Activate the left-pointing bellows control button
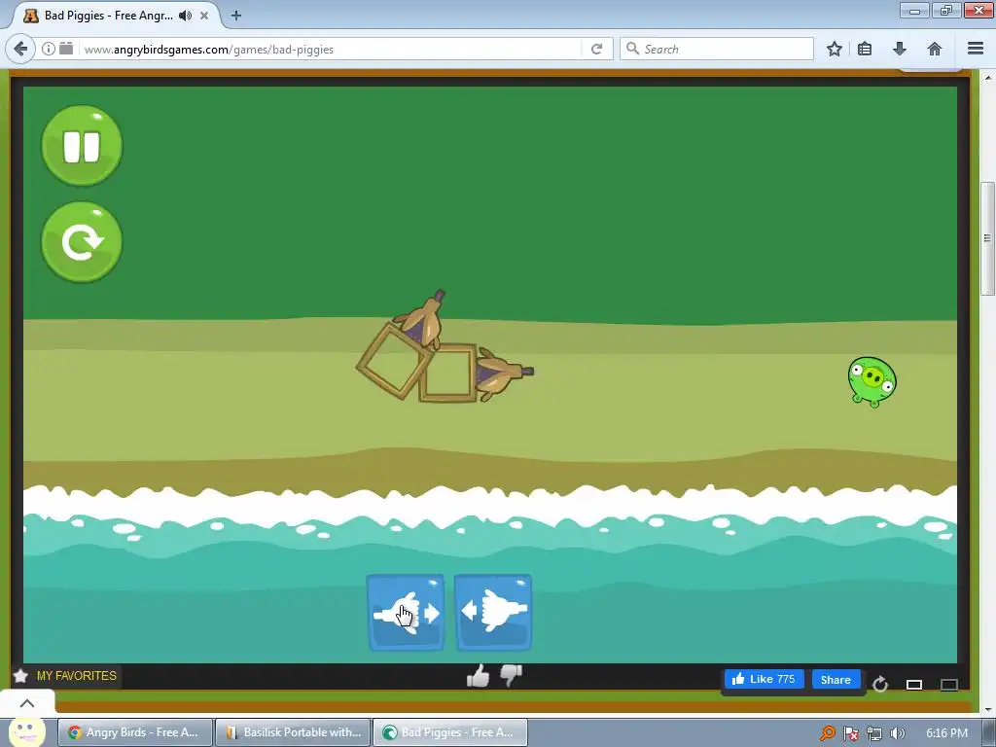The image size is (996, 747). click(493, 613)
